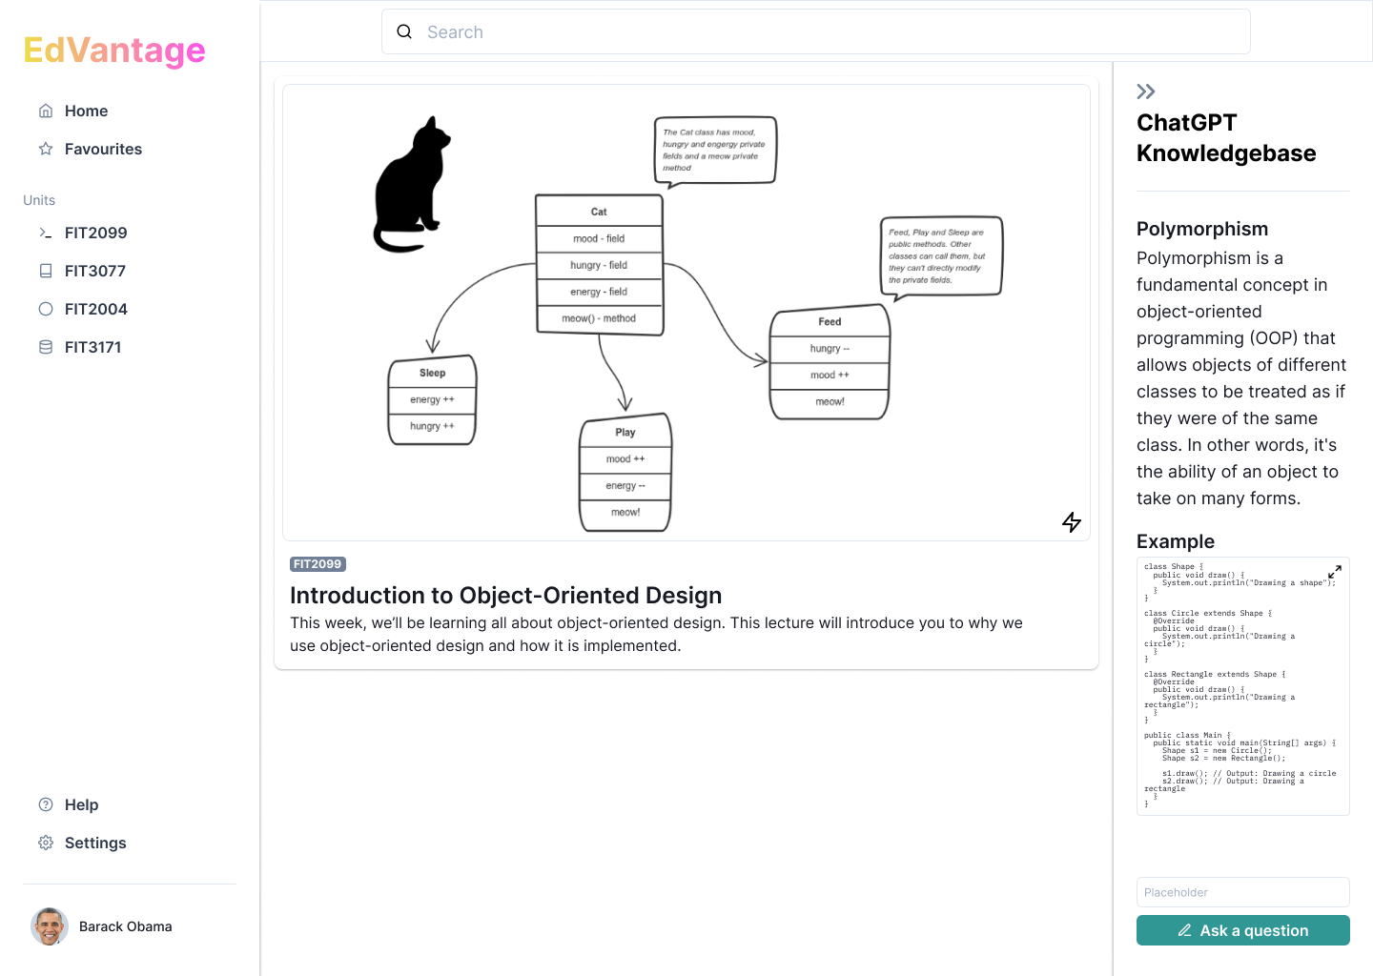Screen dimensions: 1373x976
Task: Select the Polymorphism heading text
Action: click(1202, 229)
